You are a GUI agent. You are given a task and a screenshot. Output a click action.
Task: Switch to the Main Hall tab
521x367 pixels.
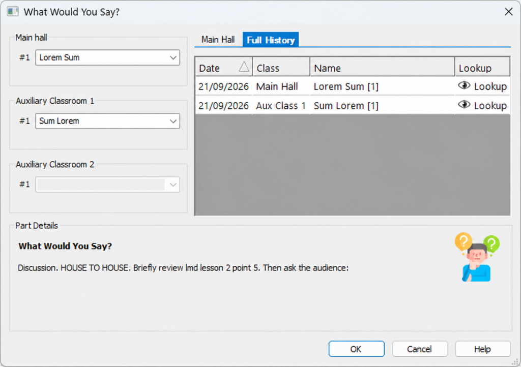tap(218, 40)
